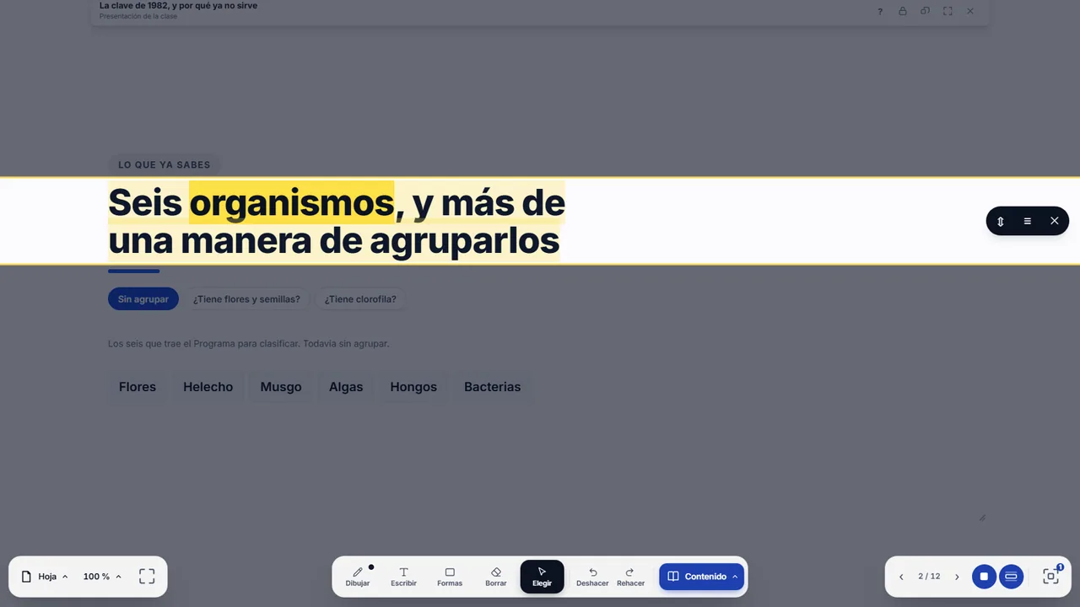Click the highlighted word organismos
Viewport: 1080px width, 607px height.
click(x=292, y=203)
